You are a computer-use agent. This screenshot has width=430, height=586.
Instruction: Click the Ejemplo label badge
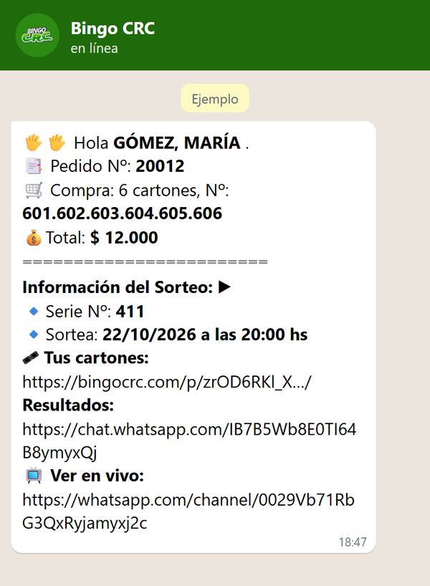pos(215,99)
